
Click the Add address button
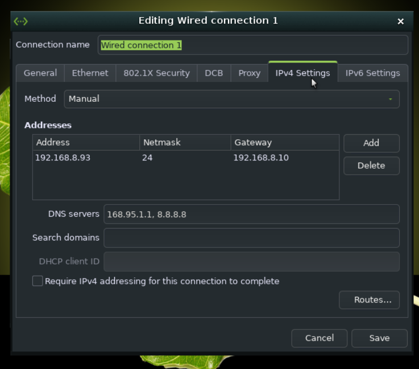(371, 143)
